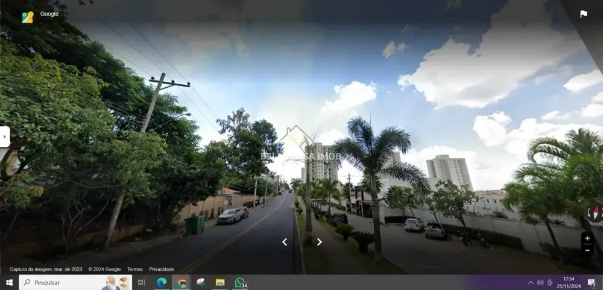Click the © 2024 Google copyright text
Image resolution: width=603 pixels, height=290 pixels.
click(104, 270)
